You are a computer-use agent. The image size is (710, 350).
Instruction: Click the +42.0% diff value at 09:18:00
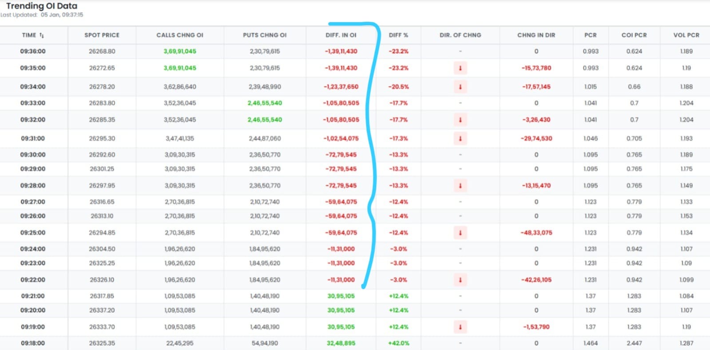398,343
